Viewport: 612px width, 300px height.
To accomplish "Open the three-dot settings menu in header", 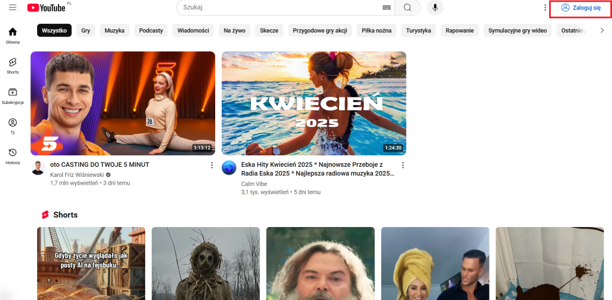I will (545, 7).
